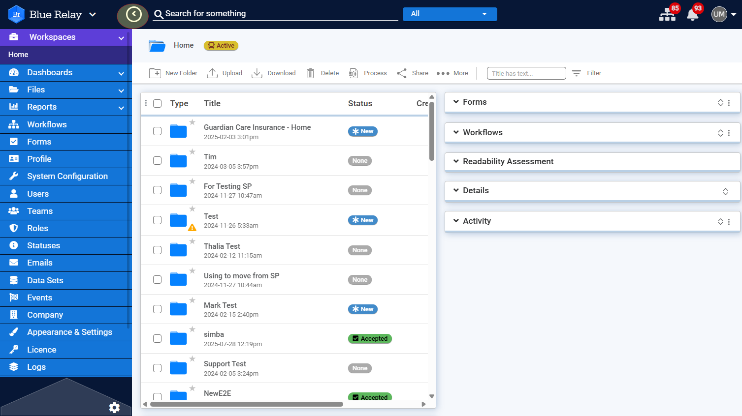The height and width of the screenshot is (416, 742).
Task: Open the workflow hierarchy notifications icon
Action: tap(667, 15)
